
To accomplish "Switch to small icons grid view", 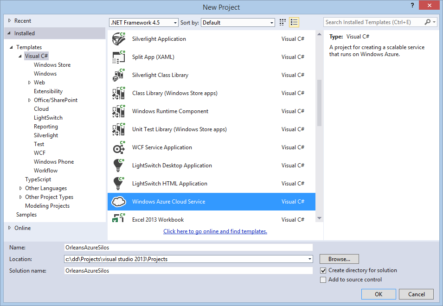I will [283, 22].
